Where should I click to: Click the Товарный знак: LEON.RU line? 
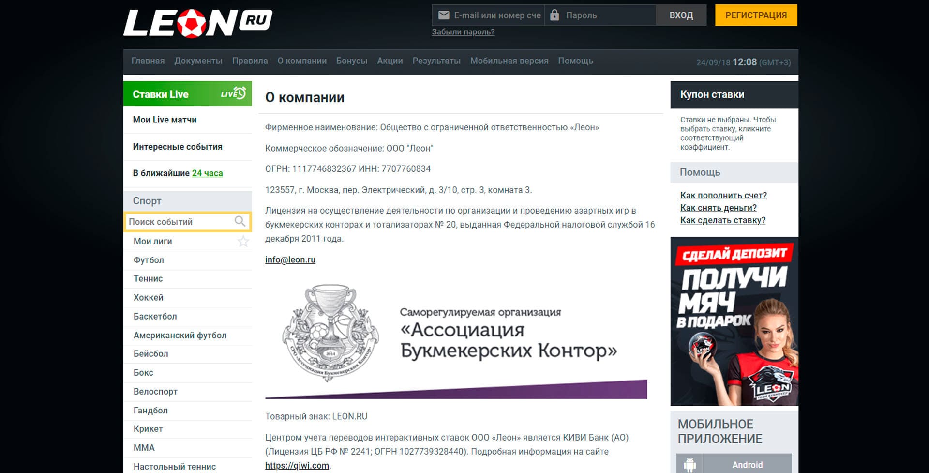click(316, 416)
